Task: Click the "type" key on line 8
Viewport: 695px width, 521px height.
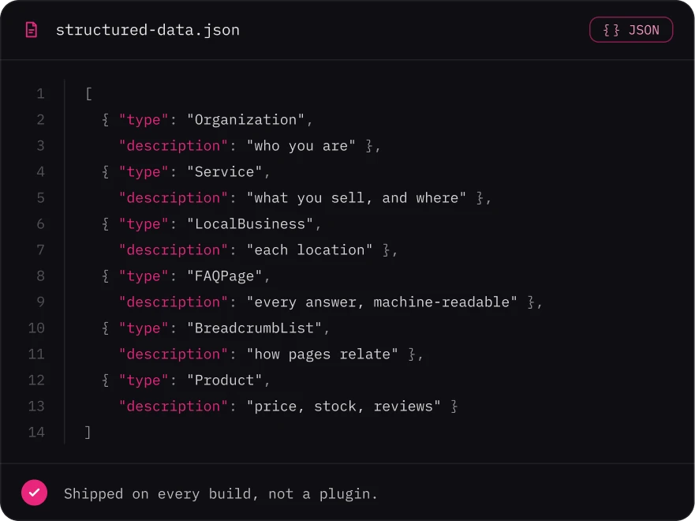Action: pyautogui.click(x=144, y=275)
